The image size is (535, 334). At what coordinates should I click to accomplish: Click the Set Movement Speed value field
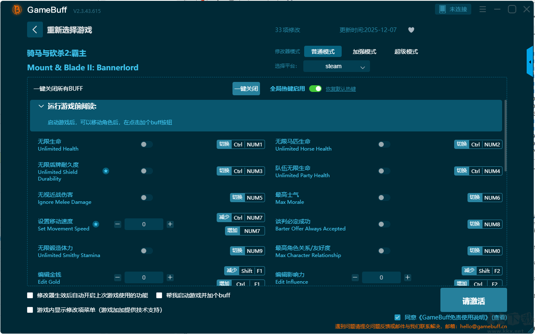click(144, 224)
